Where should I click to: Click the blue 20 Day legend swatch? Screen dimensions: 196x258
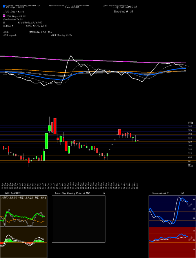coord(4,7)
